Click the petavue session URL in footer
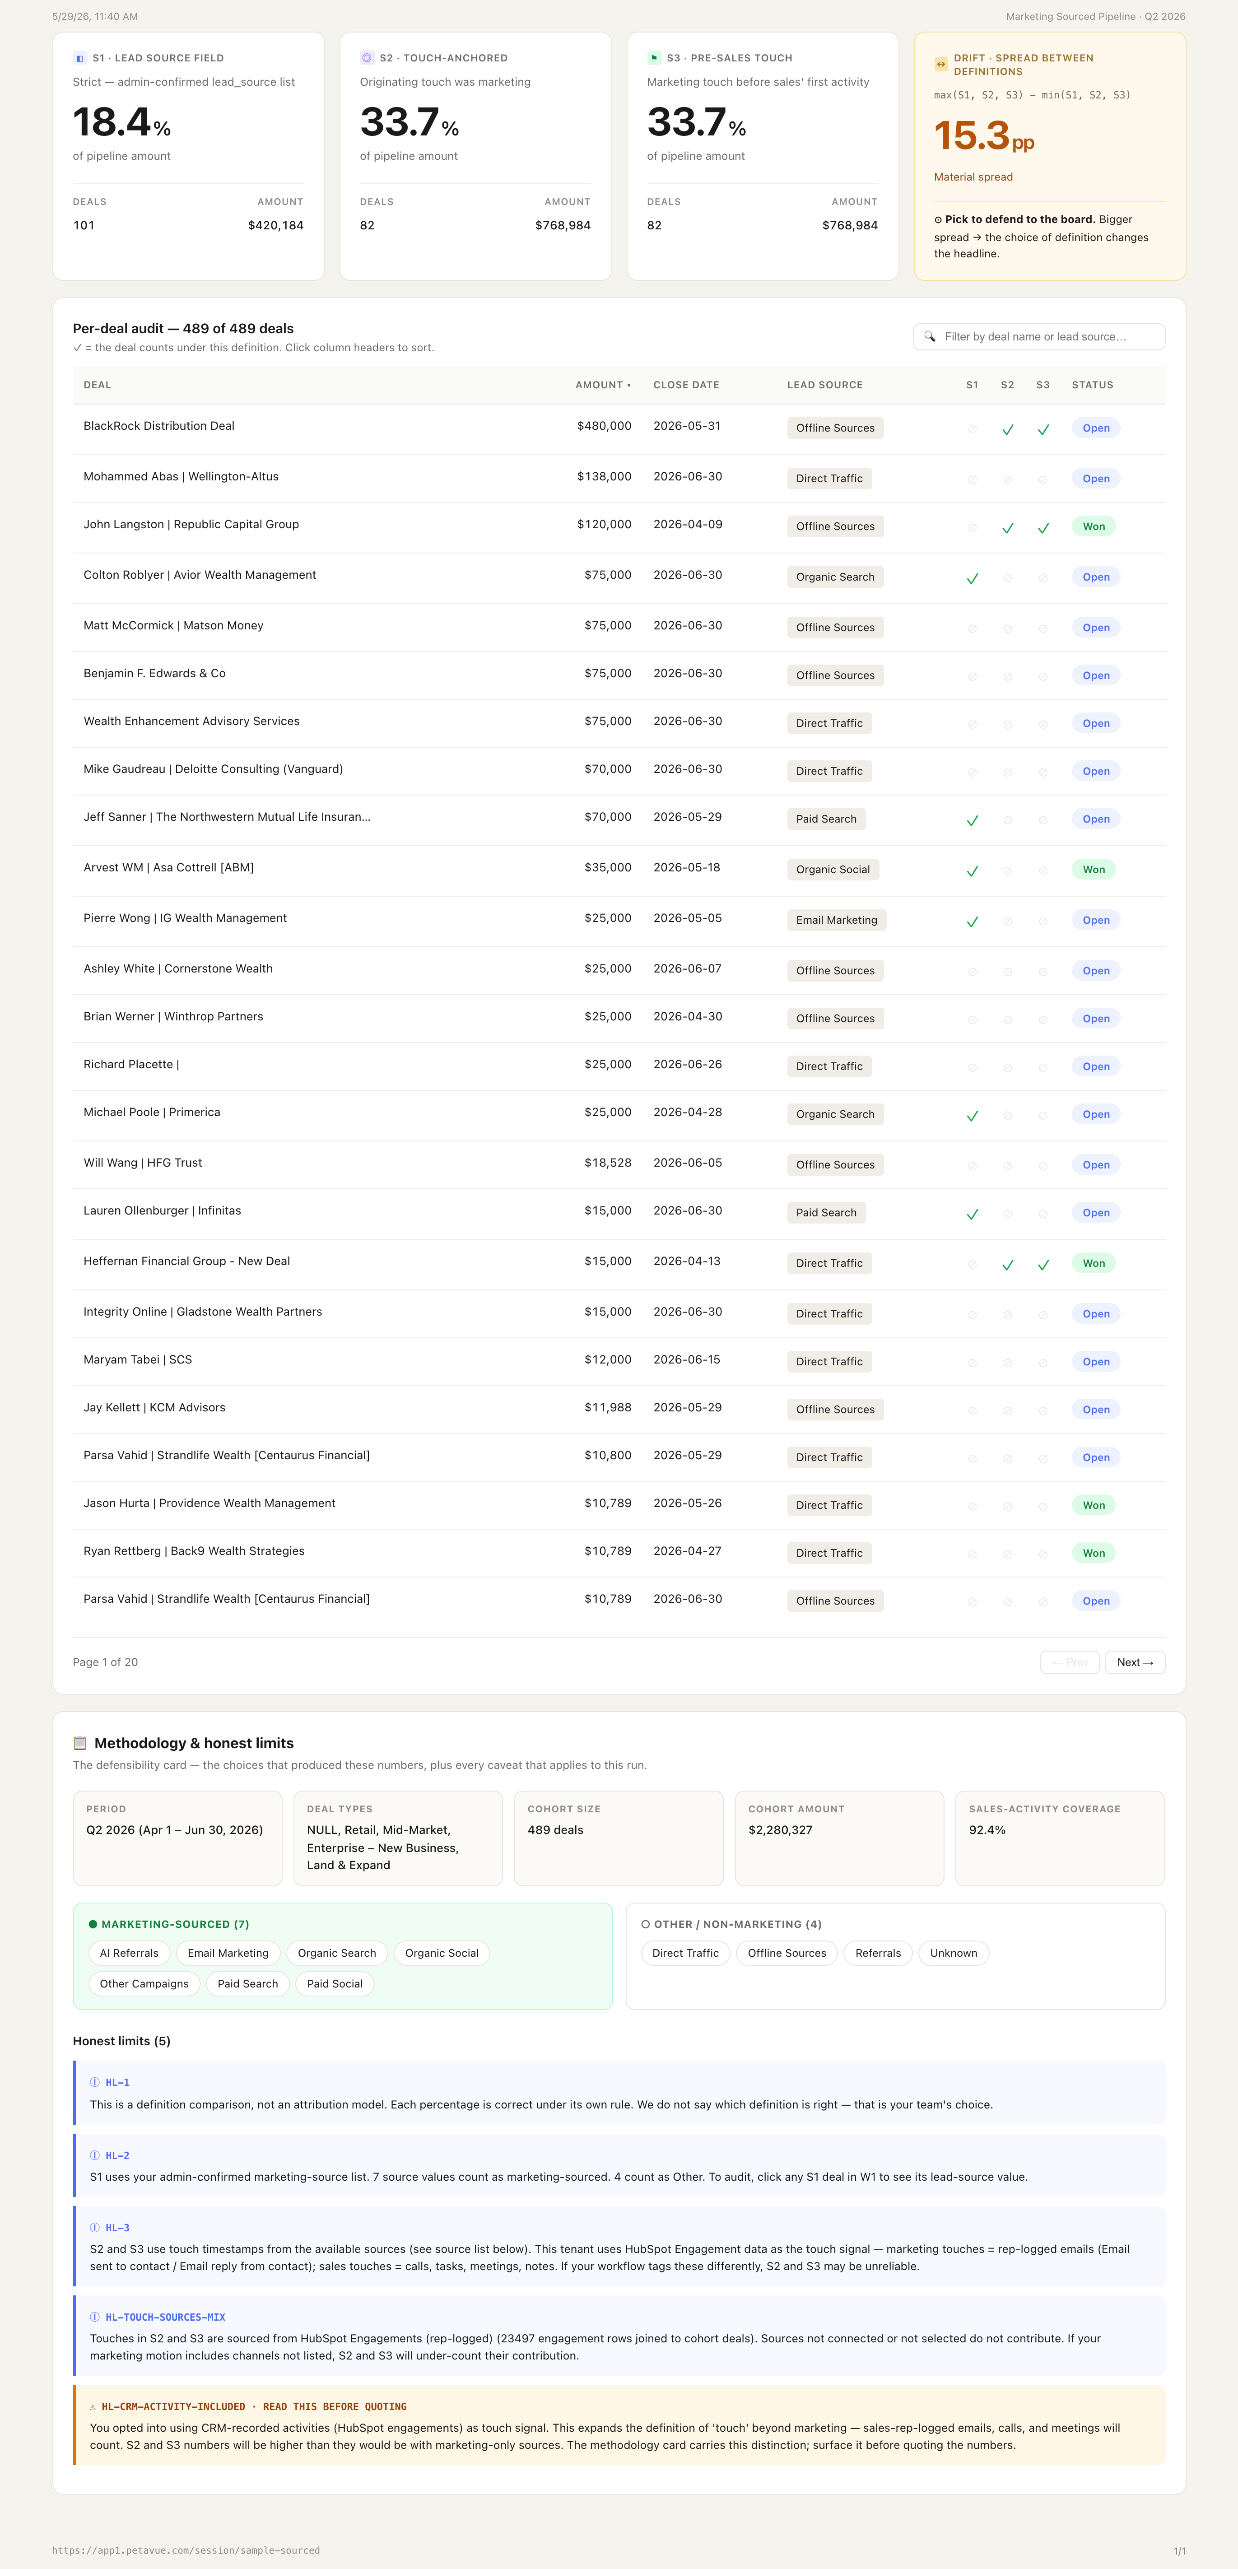 pos(186,2550)
